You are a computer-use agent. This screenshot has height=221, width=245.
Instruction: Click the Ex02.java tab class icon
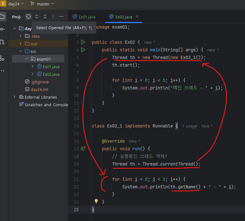click(111, 16)
